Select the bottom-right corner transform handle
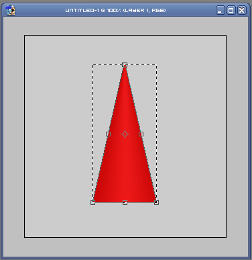 tap(156, 202)
